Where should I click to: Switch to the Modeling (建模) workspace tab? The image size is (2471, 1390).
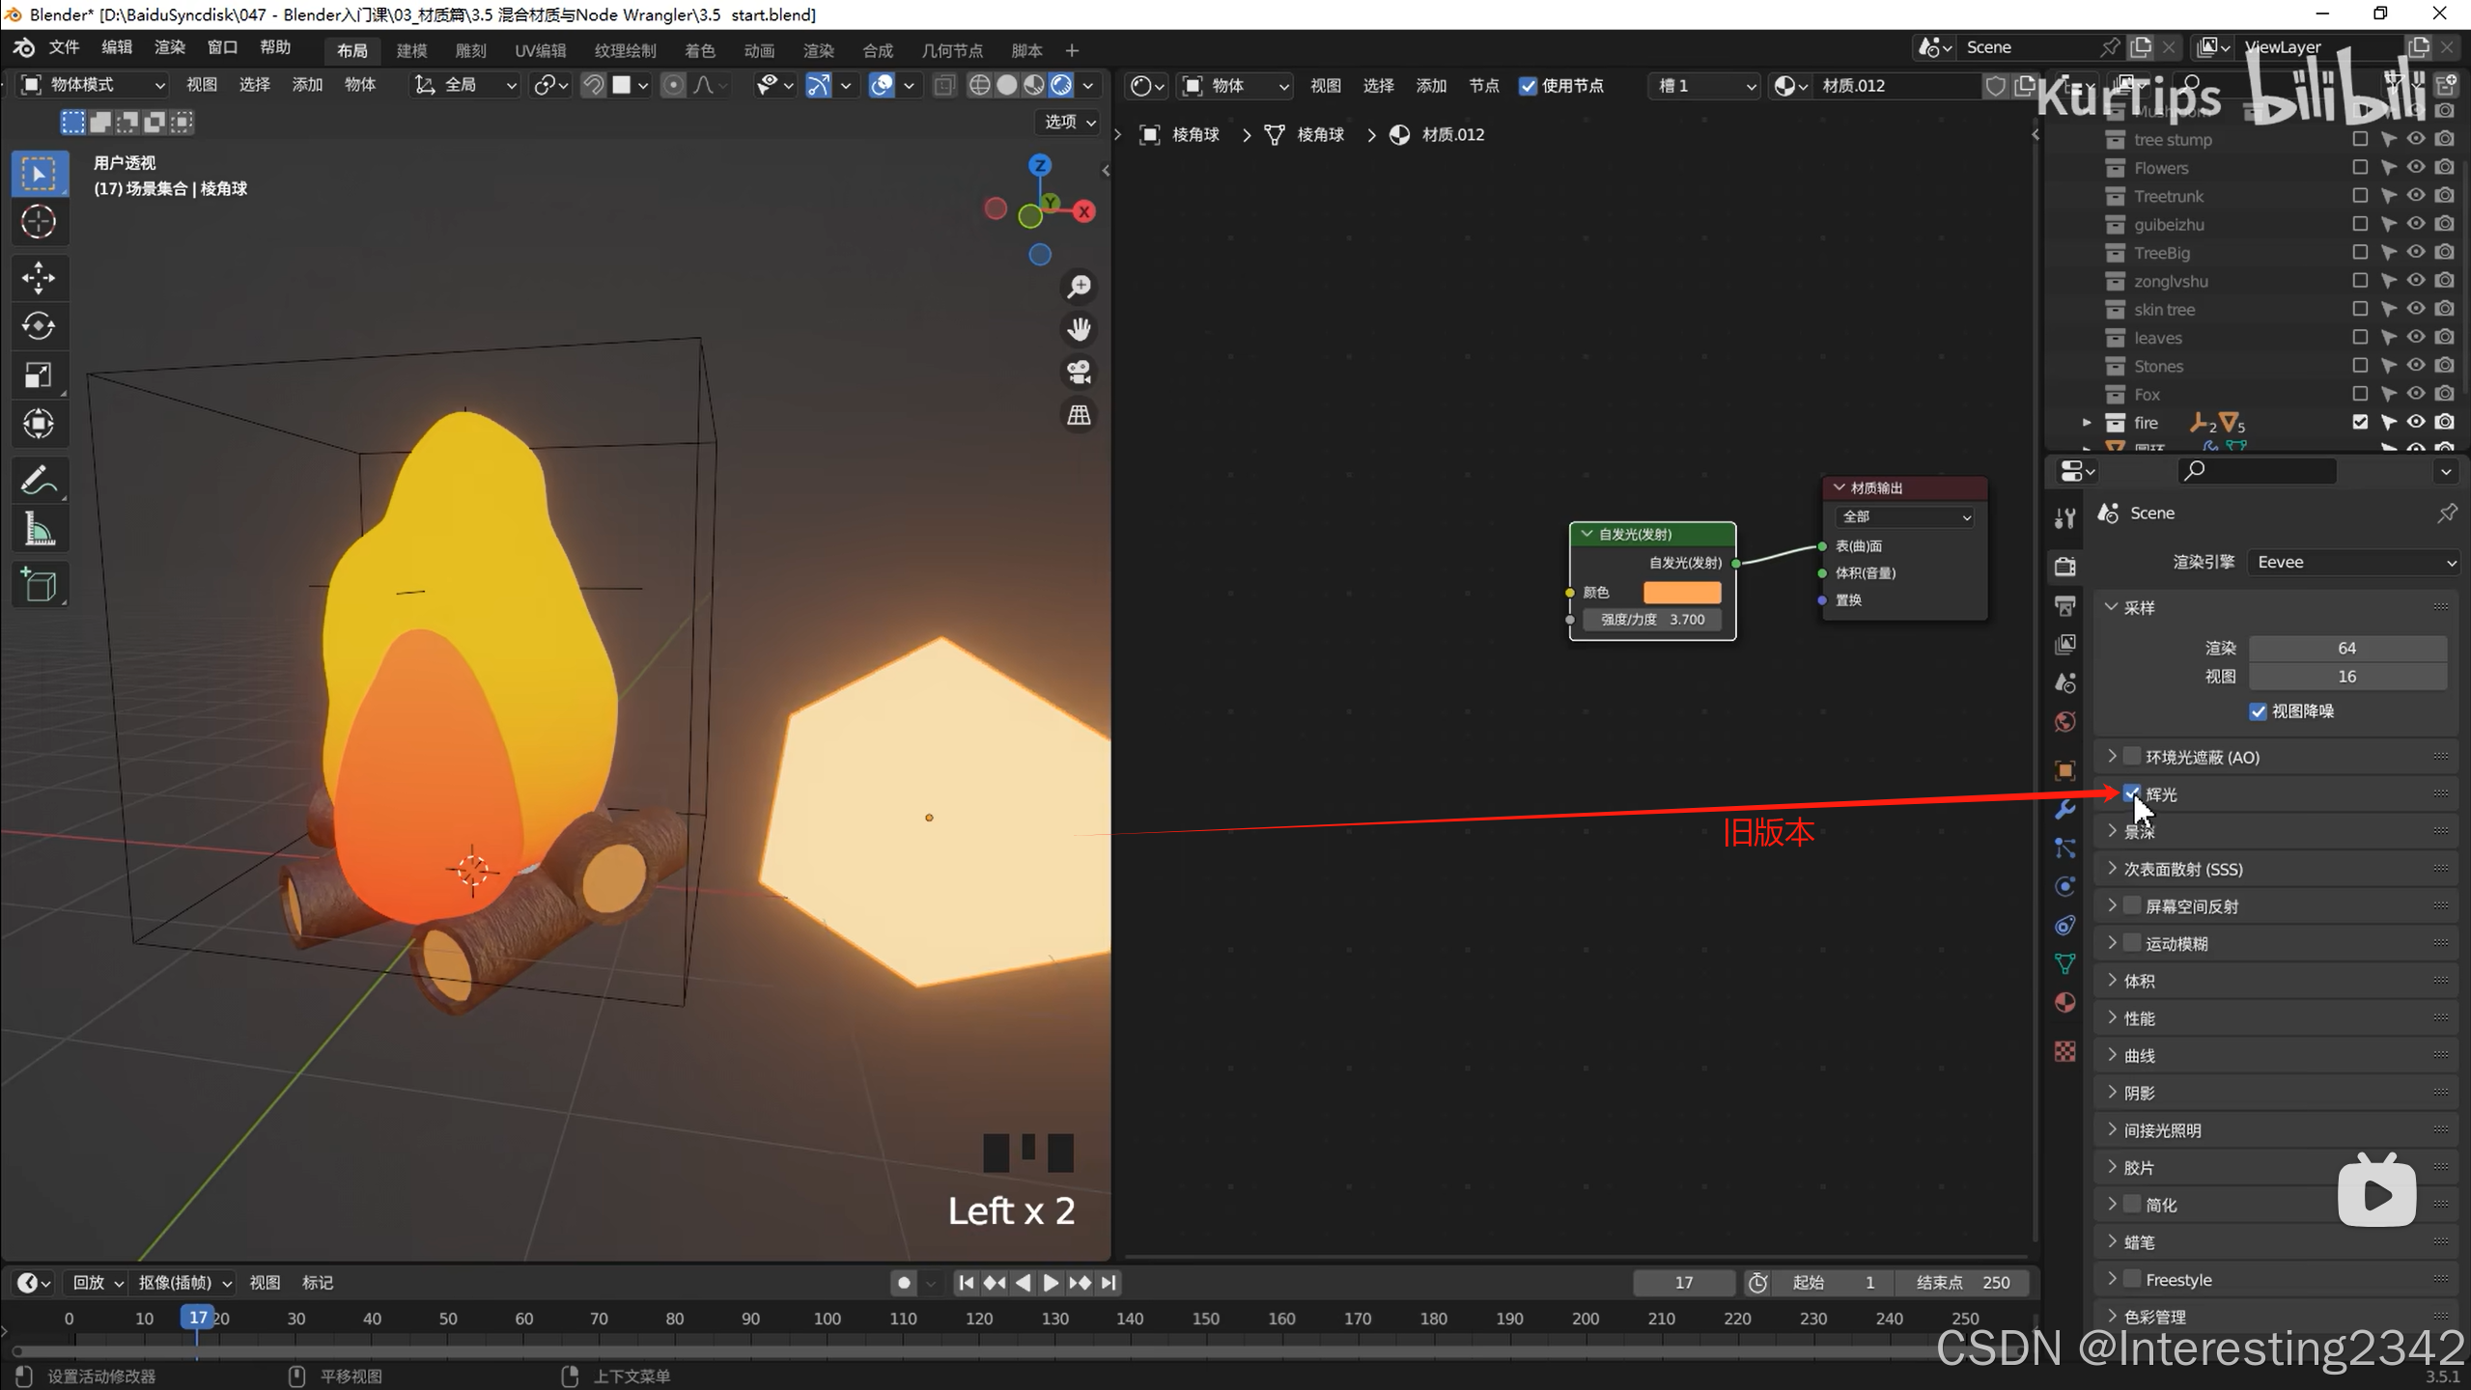pos(411,50)
